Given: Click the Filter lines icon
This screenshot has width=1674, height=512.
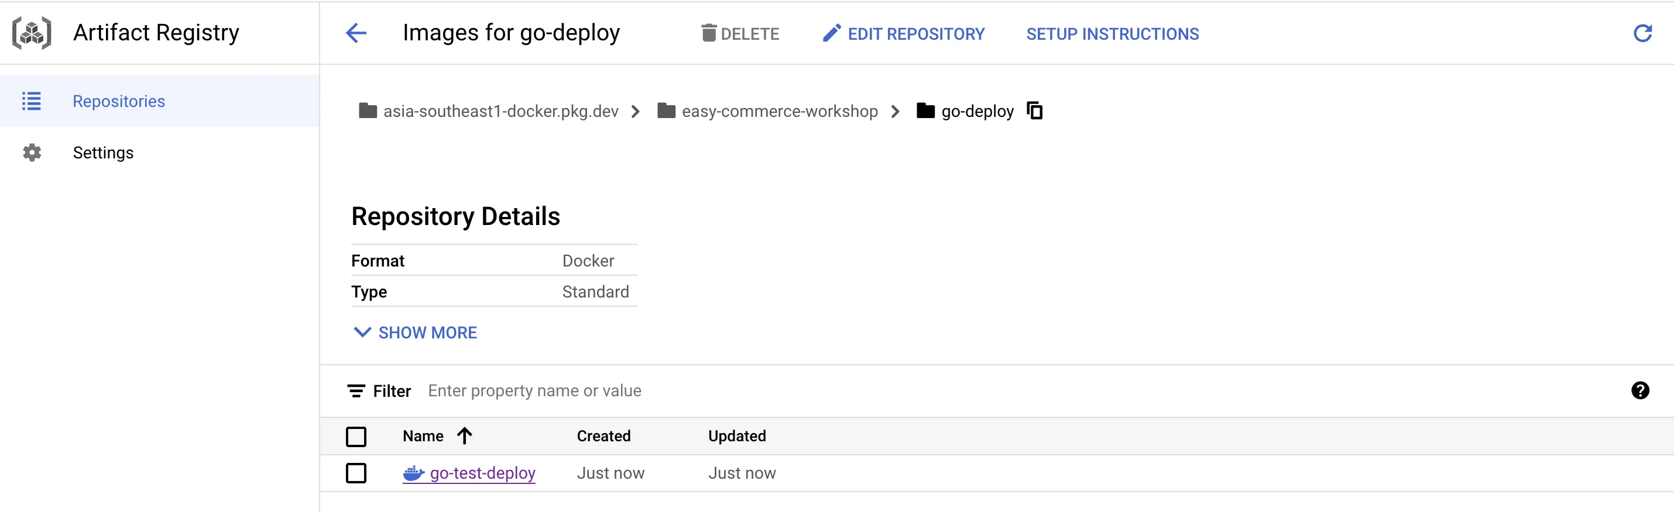Looking at the screenshot, I should click(356, 390).
